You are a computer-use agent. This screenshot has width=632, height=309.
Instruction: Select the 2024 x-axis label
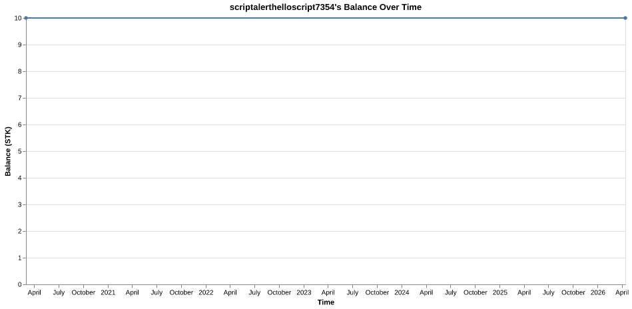[402, 292]
